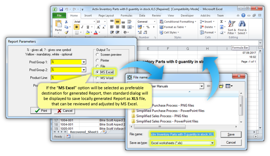Screen dimensions: 270x156
Task: Toggle Italic formatting in the Font group
Action: pos(82,27)
